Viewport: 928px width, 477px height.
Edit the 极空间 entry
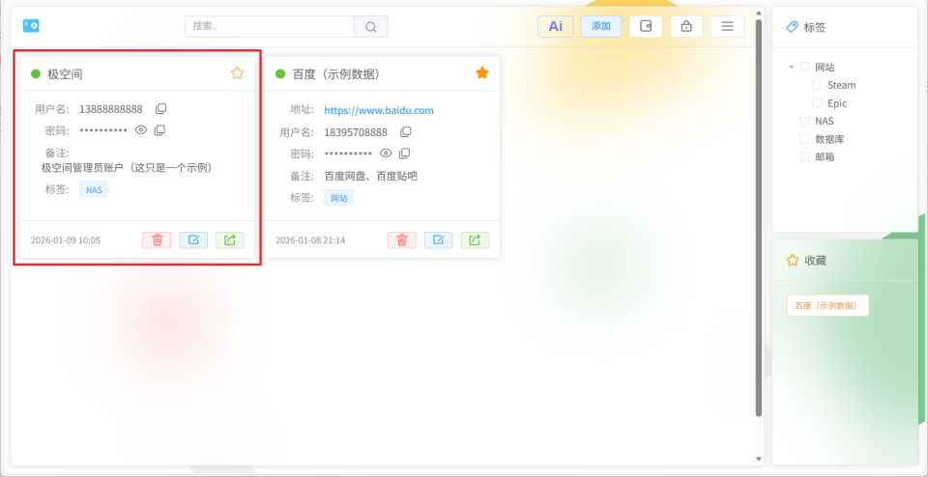tap(193, 240)
